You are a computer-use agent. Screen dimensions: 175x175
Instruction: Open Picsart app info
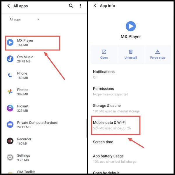pos(44,108)
